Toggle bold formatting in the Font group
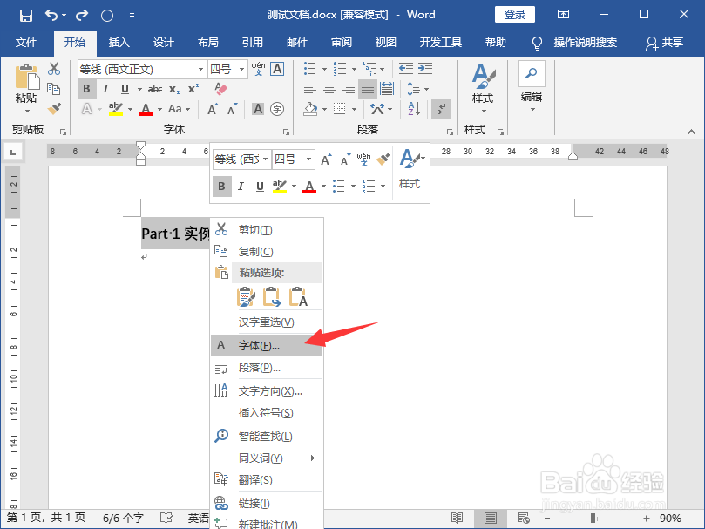The height and width of the screenshot is (529, 705). 87,88
